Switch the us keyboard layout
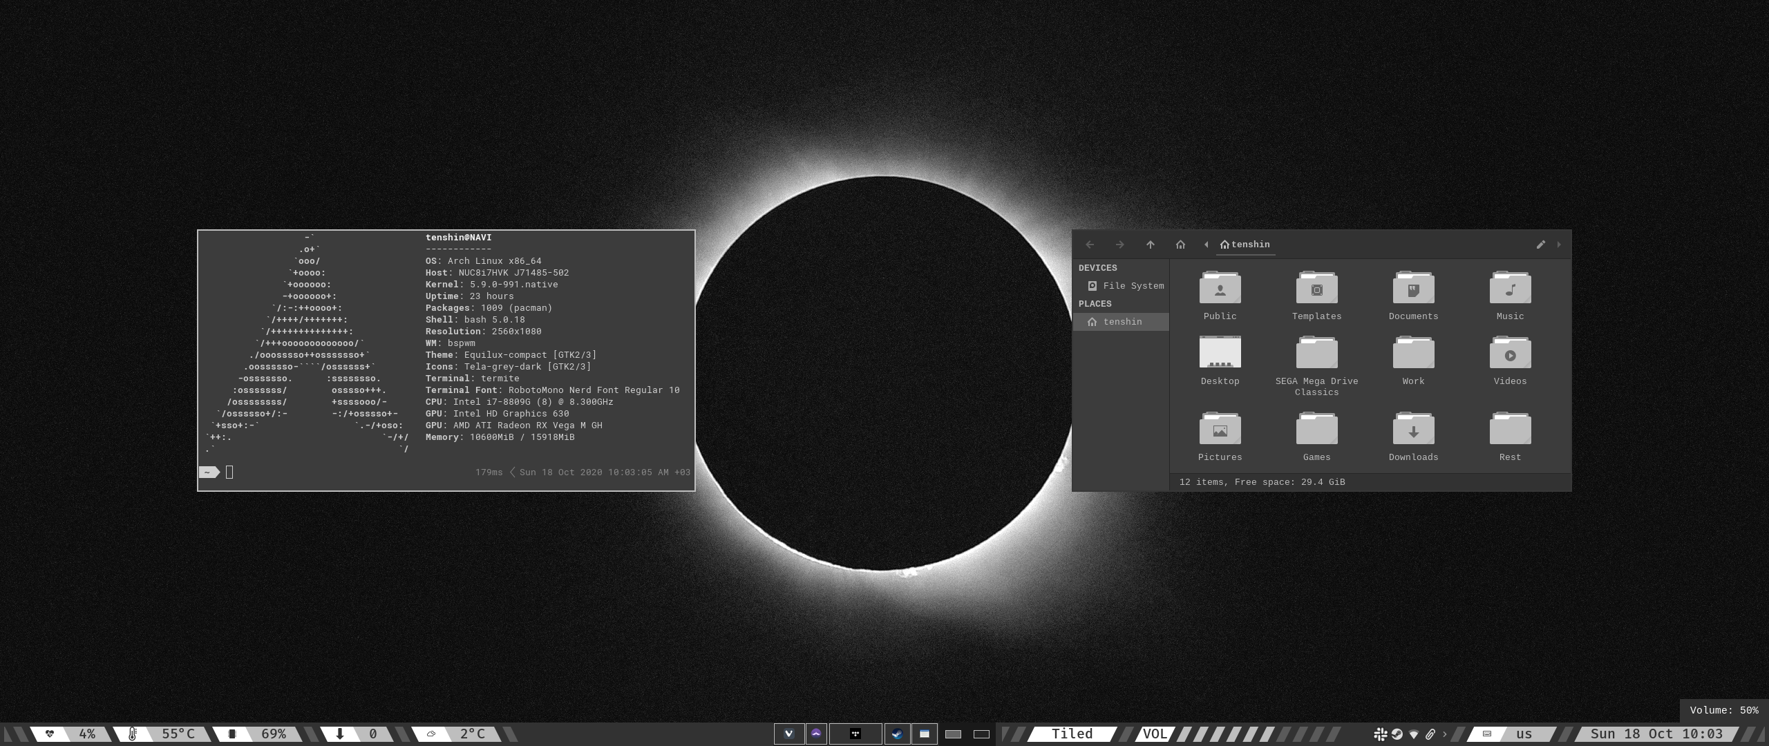This screenshot has height=746, width=1769. tap(1524, 734)
